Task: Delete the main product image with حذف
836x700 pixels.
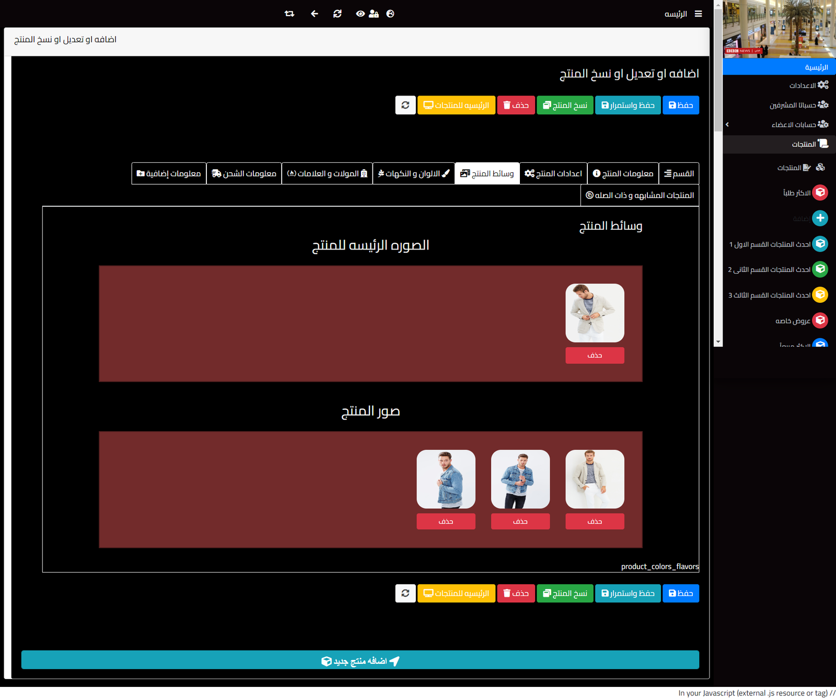Action: [x=595, y=355]
